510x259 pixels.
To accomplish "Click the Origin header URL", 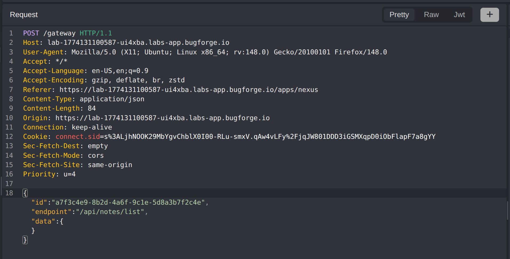I will click(x=162, y=118).
